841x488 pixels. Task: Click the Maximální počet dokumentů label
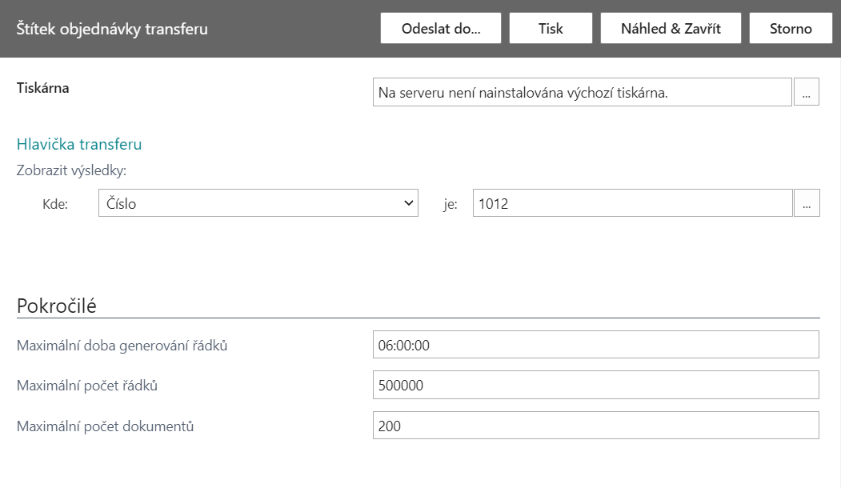[105, 426]
